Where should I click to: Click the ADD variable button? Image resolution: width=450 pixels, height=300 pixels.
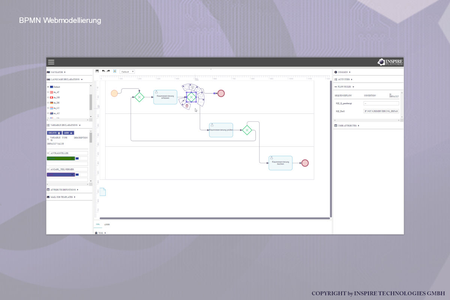click(x=68, y=133)
